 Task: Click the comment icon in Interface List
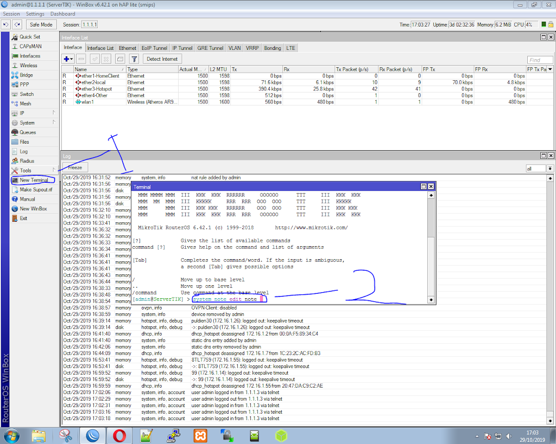coord(120,59)
